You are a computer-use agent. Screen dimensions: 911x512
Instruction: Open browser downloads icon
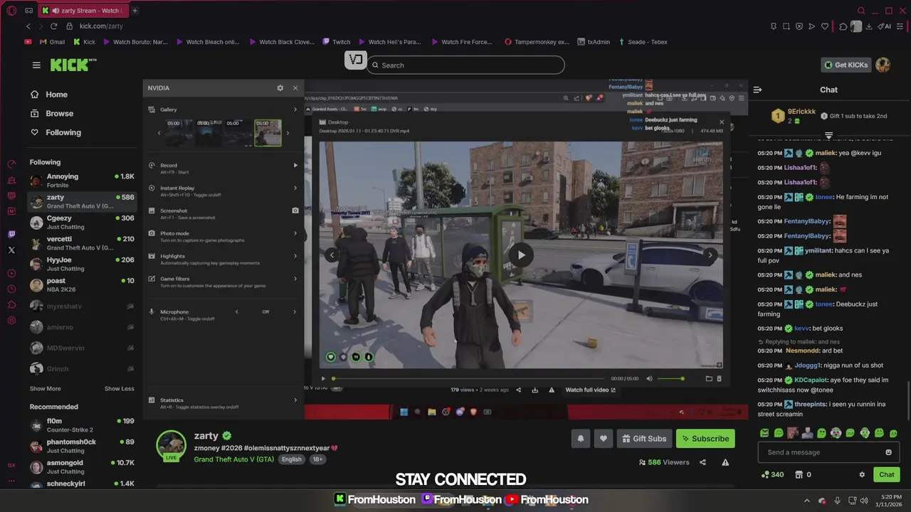(x=869, y=26)
